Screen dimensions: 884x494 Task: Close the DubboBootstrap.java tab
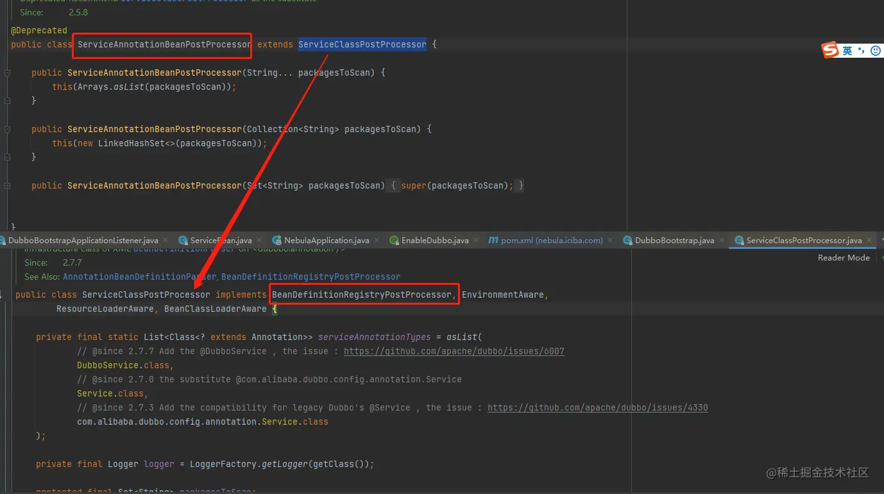pos(722,241)
